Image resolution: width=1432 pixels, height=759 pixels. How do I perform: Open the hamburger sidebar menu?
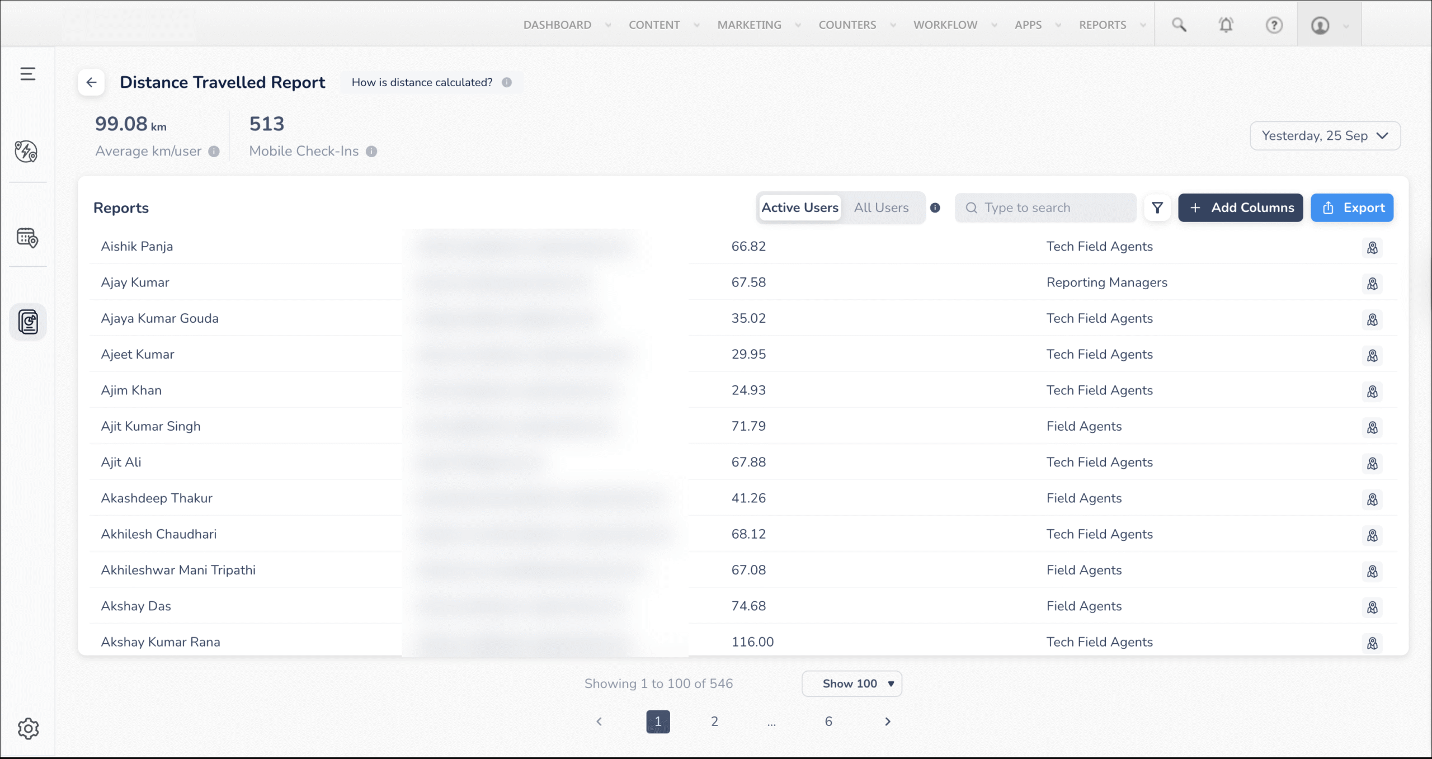point(27,74)
